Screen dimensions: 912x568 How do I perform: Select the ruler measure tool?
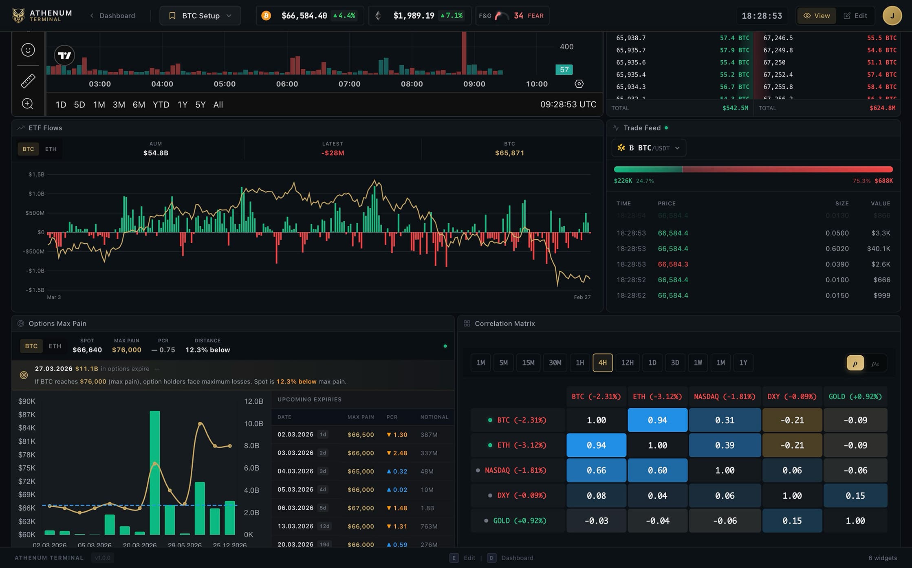(28, 81)
